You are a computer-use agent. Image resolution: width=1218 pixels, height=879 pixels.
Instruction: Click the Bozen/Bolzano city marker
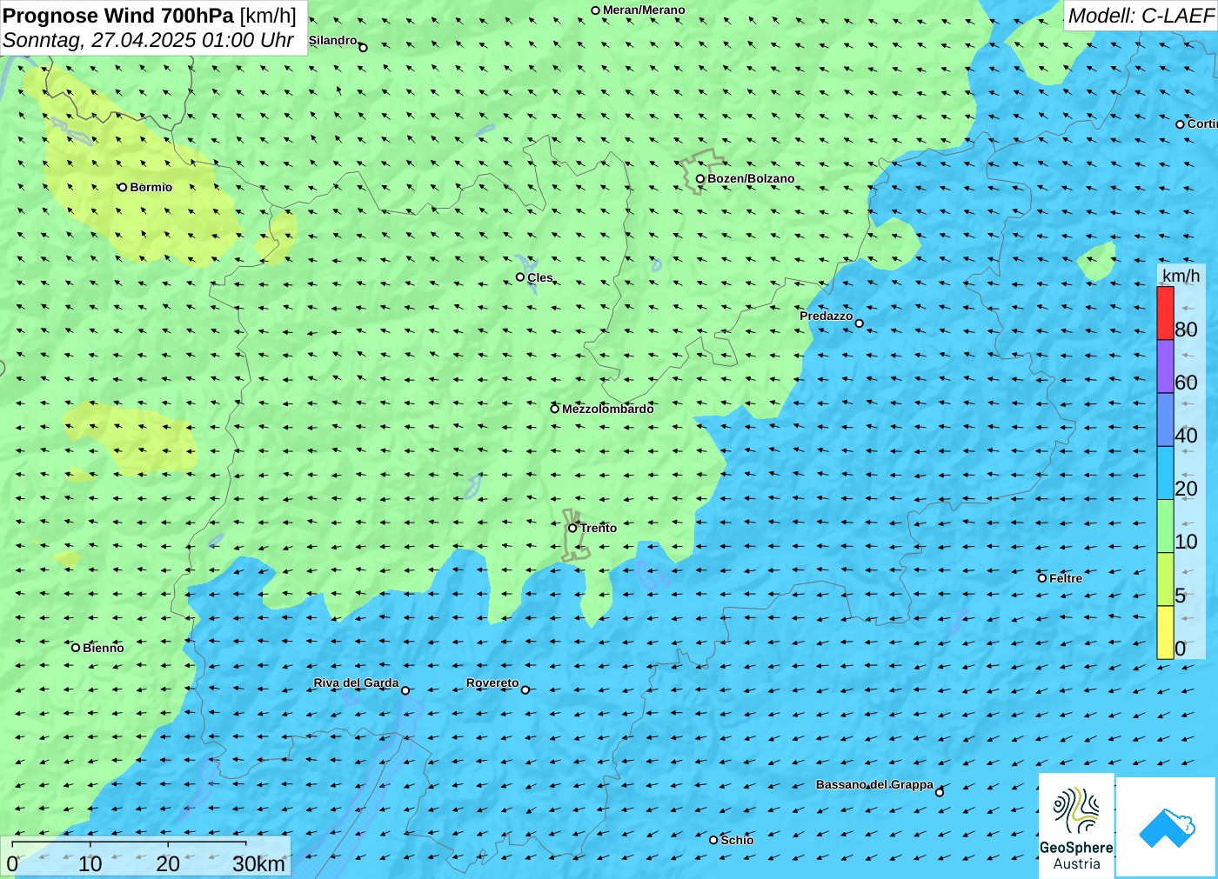(700, 179)
